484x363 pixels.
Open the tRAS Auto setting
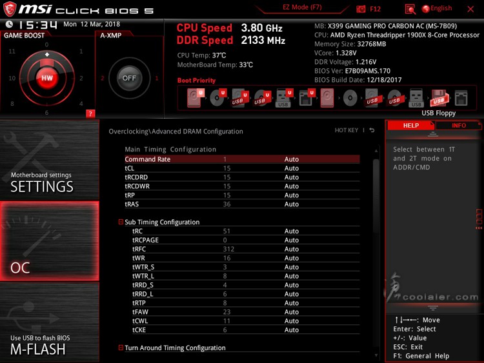coord(292,204)
